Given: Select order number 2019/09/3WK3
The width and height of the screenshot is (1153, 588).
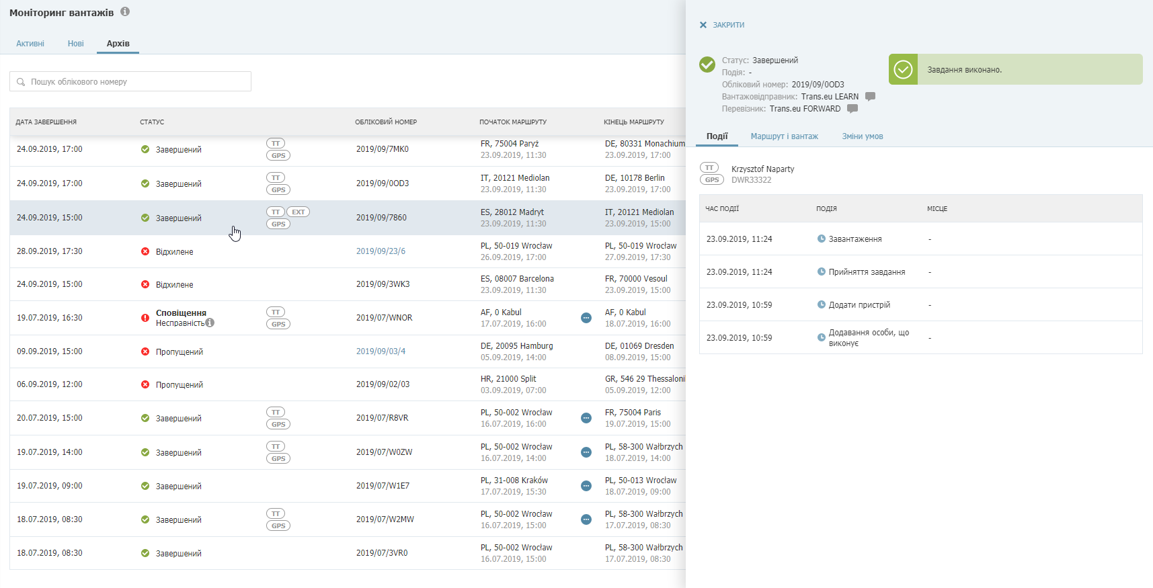Looking at the screenshot, I should [383, 284].
